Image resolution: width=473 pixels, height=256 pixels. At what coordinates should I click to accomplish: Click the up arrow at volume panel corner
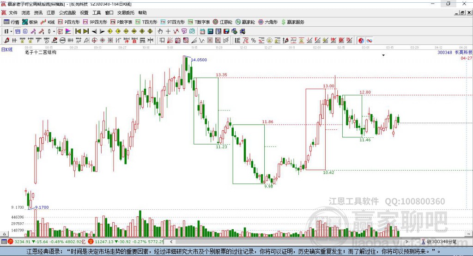4,234
